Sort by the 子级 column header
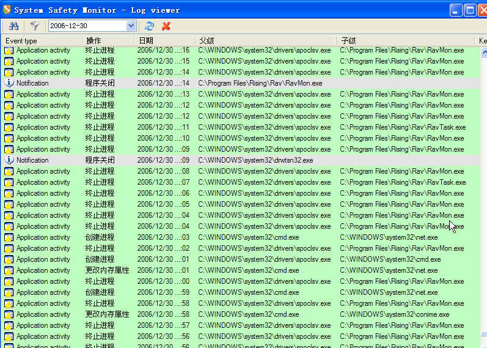Image resolution: width=487 pixels, height=348 pixels. pyautogui.click(x=406, y=41)
